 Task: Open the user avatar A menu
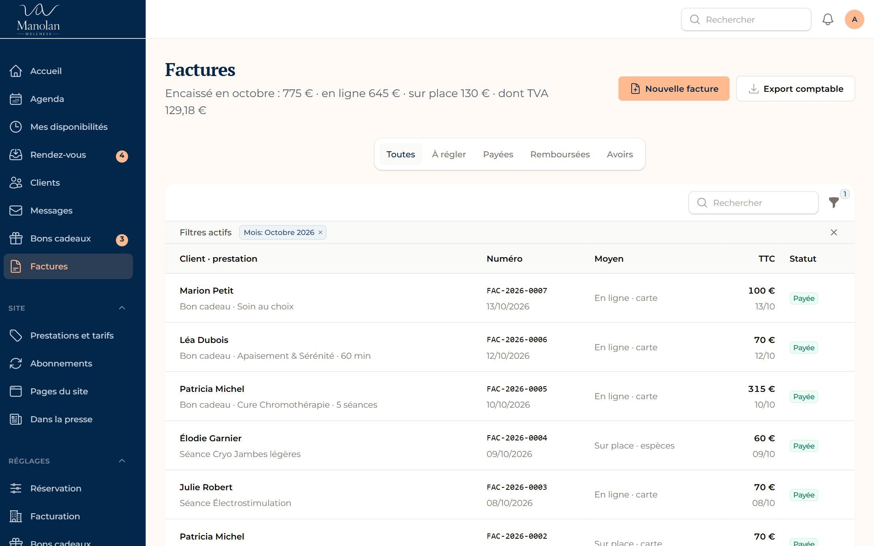(854, 19)
